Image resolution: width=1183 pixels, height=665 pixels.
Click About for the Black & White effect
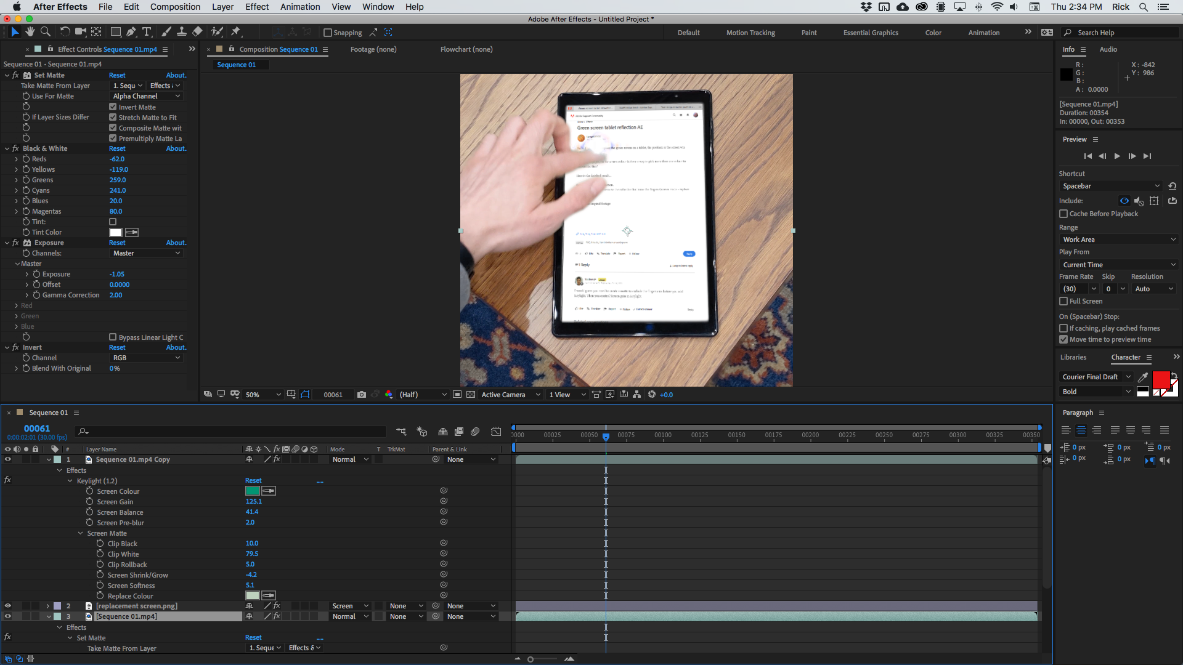176,148
